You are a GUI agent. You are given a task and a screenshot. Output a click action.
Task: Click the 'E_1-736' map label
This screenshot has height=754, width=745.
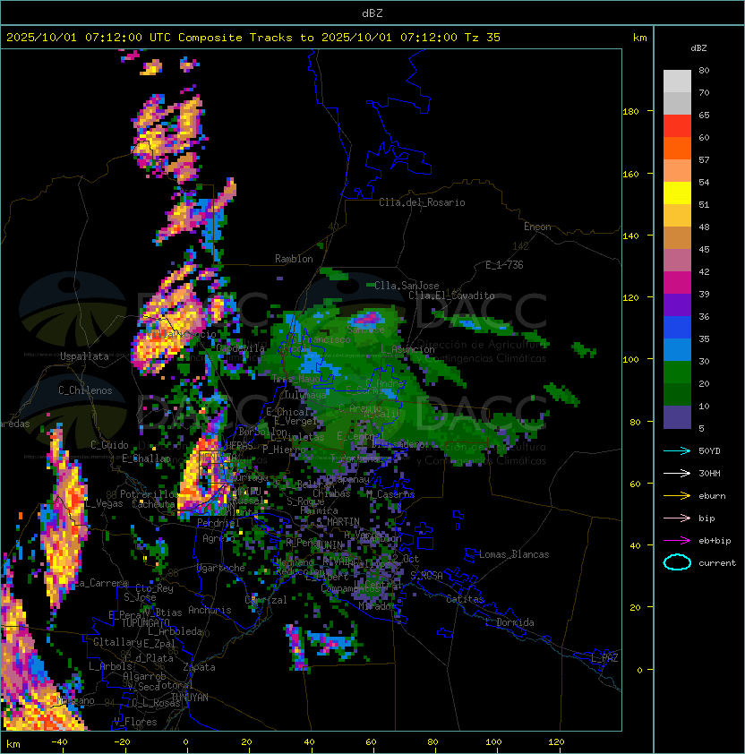tap(504, 265)
